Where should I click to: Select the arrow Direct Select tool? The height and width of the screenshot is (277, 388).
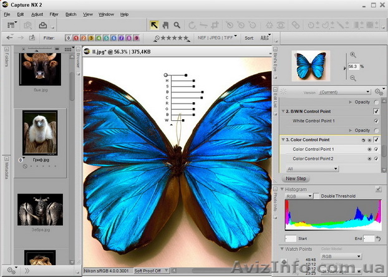pos(153,25)
